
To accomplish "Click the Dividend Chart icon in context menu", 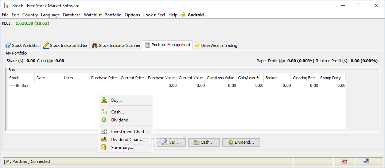I will (104, 140).
